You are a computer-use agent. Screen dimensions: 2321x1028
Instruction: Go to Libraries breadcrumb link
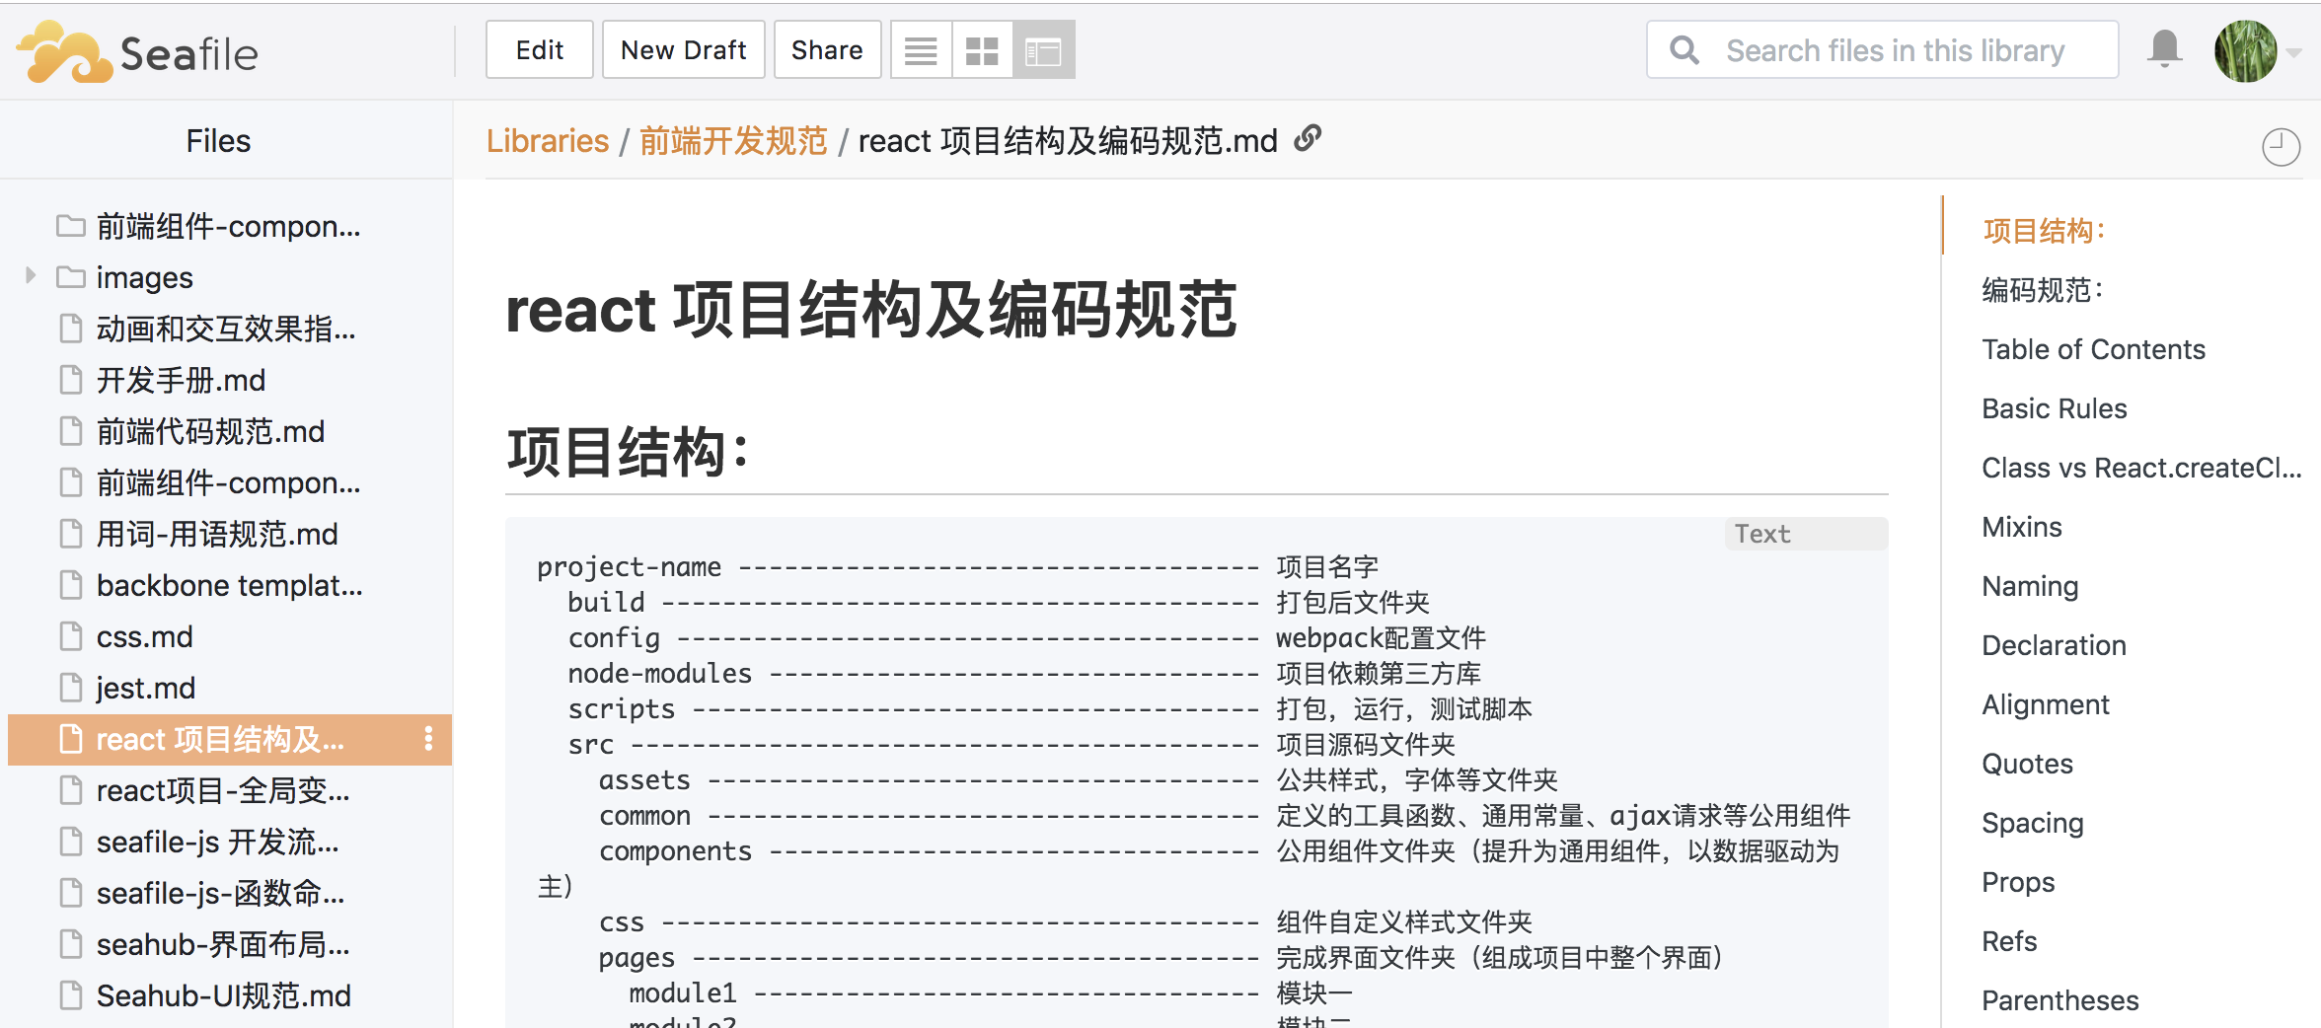coord(547,141)
